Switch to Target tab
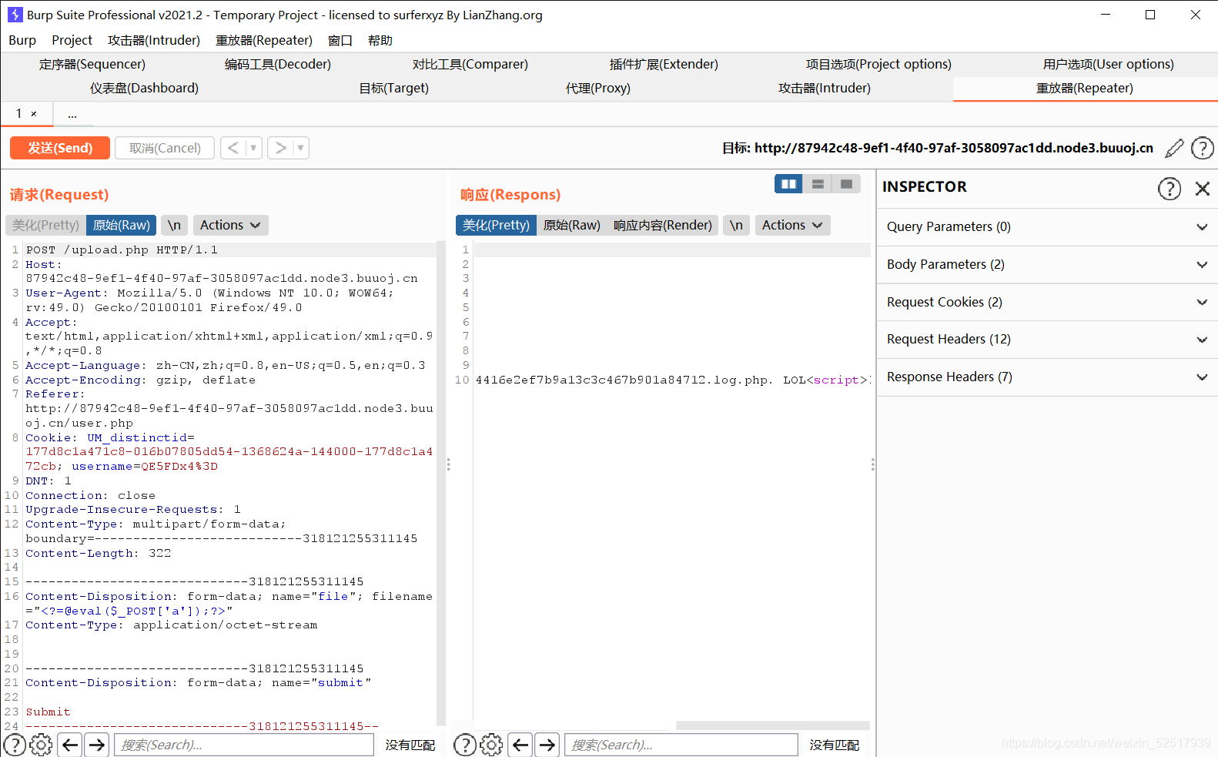1218x757 pixels. 394,89
